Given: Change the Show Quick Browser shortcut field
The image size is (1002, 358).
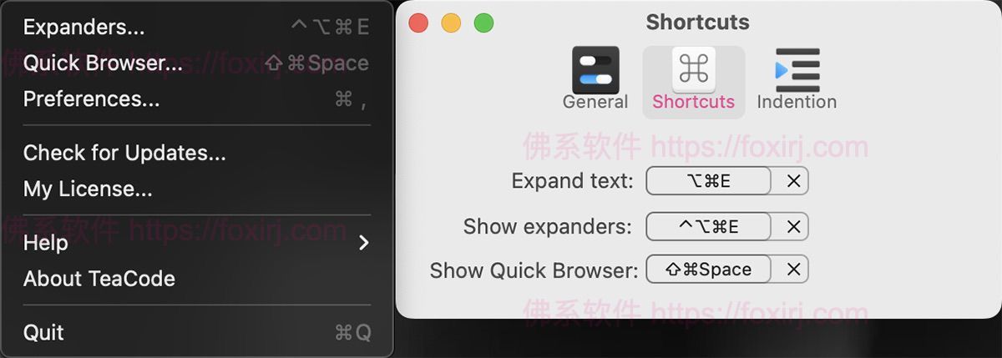Looking at the screenshot, I should coord(708,270).
